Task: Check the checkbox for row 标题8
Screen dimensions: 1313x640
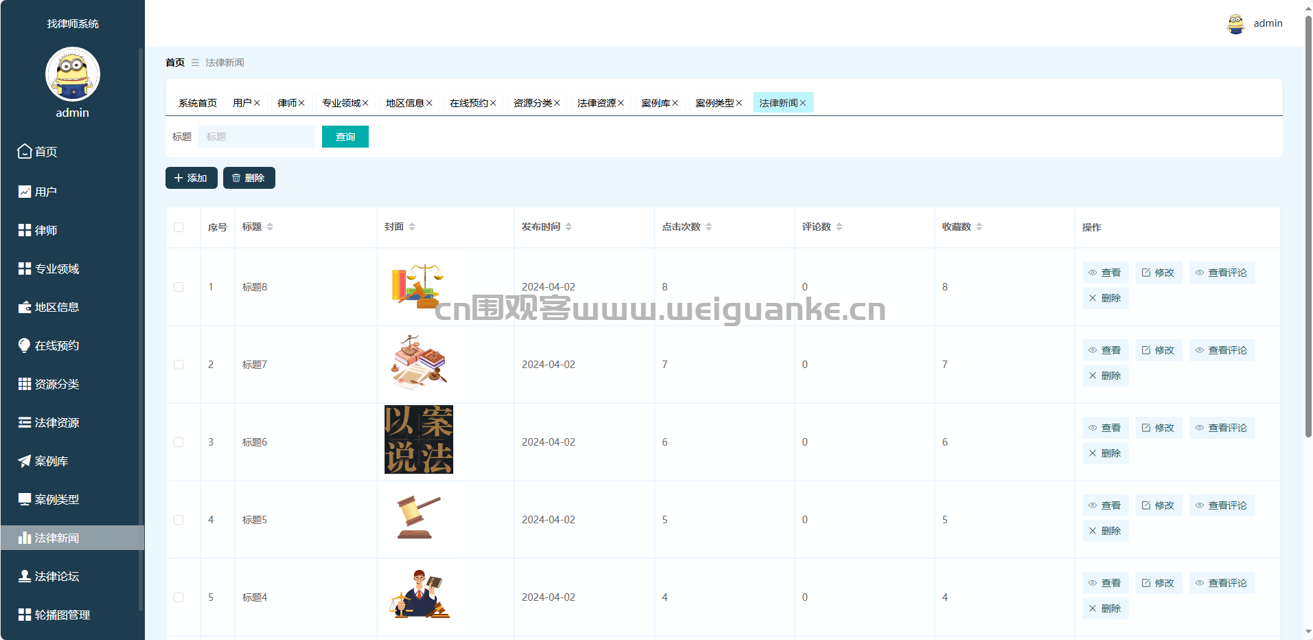Action: tap(179, 287)
